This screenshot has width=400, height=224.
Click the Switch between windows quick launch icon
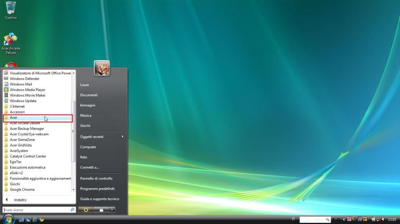28,220
